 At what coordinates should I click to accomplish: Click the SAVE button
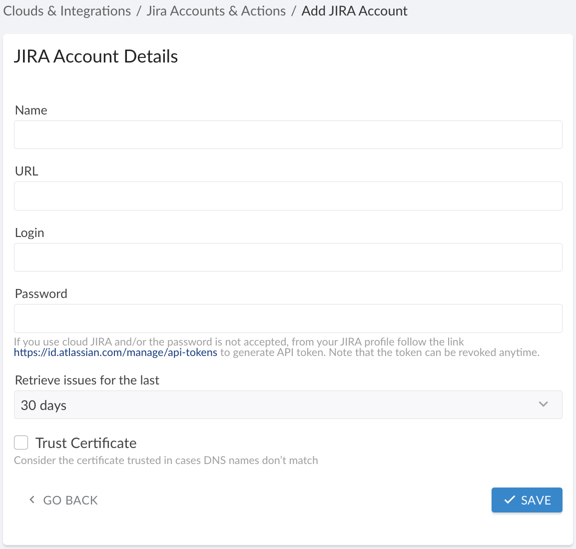click(527, 499)
